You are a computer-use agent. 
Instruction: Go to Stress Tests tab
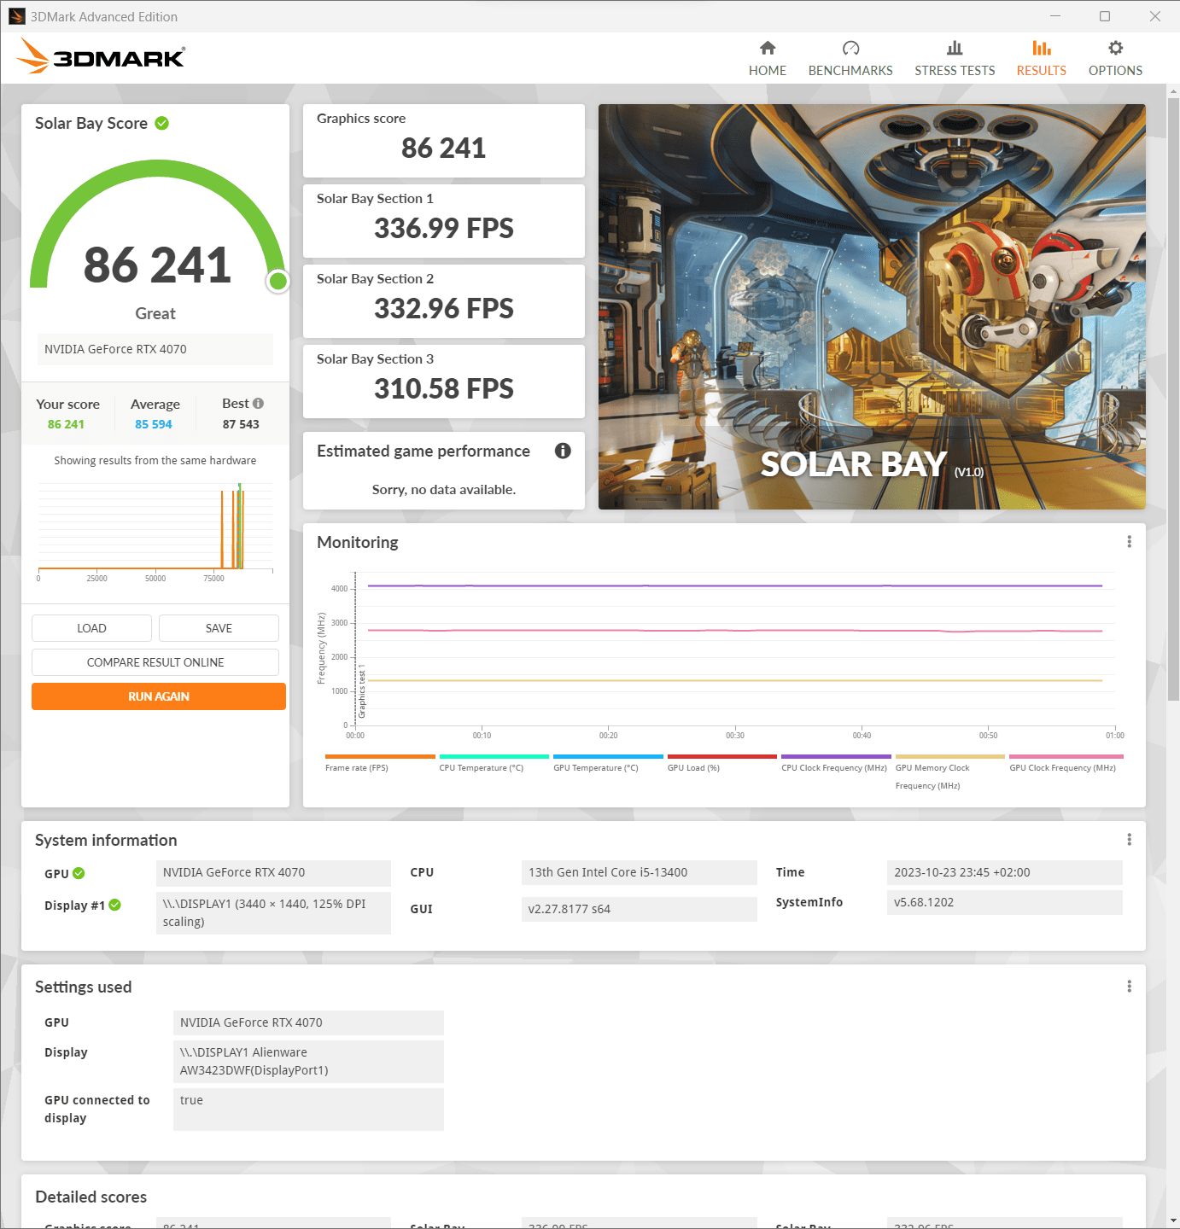[x=955, y=58]
